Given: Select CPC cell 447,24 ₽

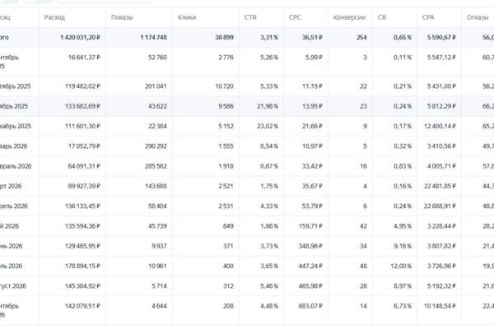Looking at the screenshot, I should click(310, 266).
